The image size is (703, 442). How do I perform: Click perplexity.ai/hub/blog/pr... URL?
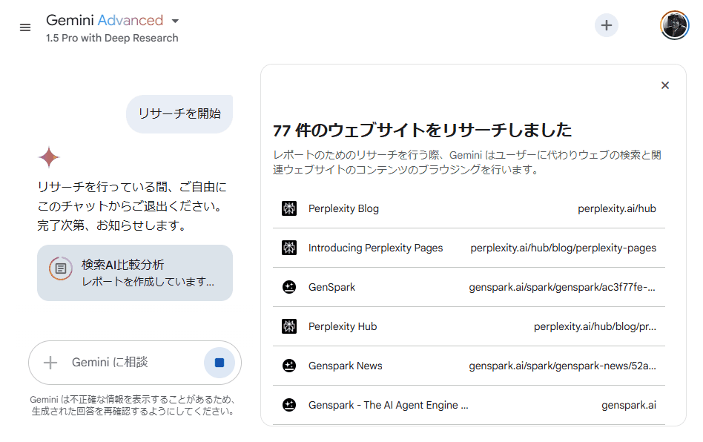click(595, 326)
